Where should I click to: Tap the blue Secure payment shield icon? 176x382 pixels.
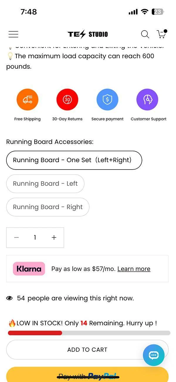pos(107,100)
